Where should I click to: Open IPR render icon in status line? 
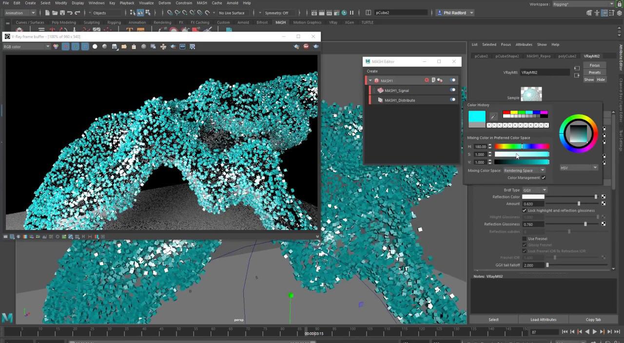click(x=330, y=13)
